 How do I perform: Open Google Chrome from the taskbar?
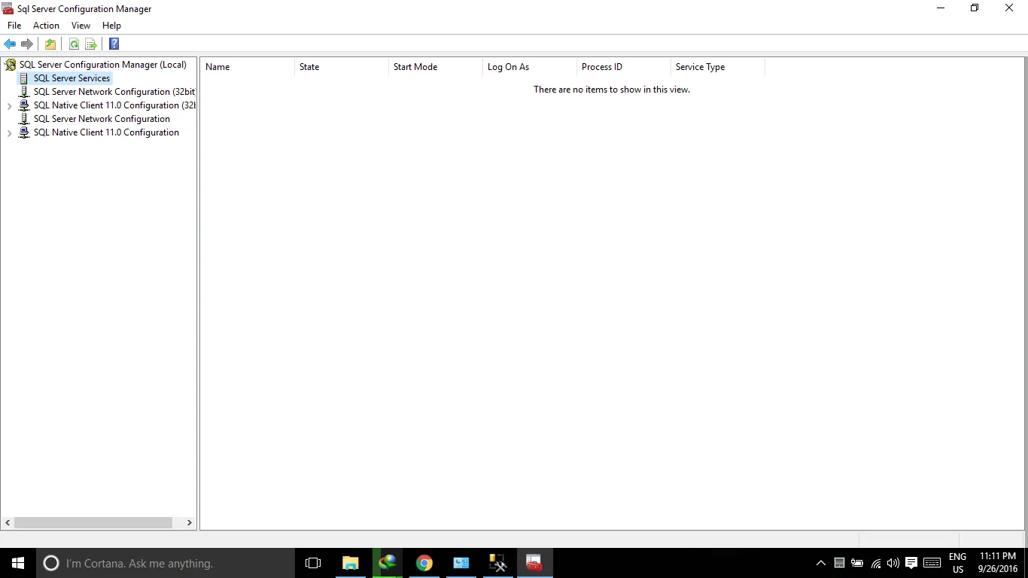pyautogui.click(x=424, y=563)
